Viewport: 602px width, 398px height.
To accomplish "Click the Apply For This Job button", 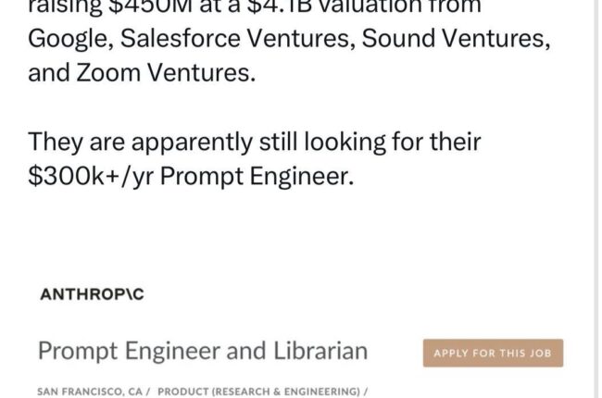I will [493, 353].
